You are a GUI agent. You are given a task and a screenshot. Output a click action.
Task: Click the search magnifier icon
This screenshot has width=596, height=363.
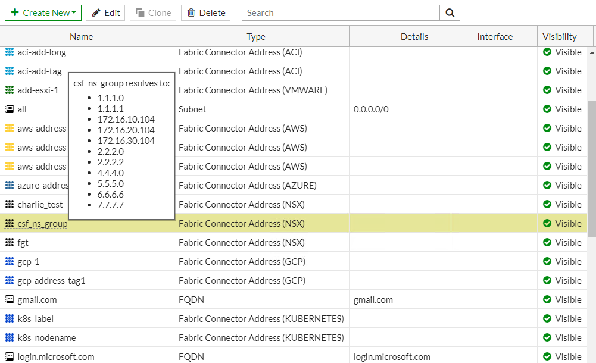[450, 13]
